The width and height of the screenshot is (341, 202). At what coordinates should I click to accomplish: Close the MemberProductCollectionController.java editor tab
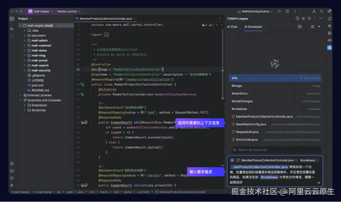coord(134,19)
